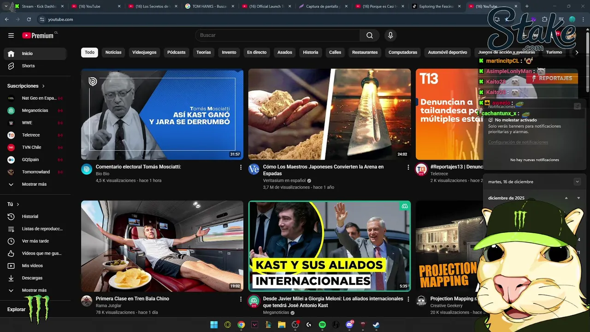Open the Windows Start menu
590x332 pixels.
214,325
